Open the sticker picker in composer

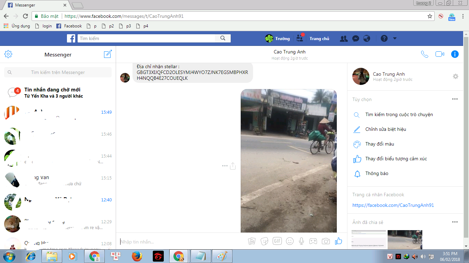click(x=264, y=241)
